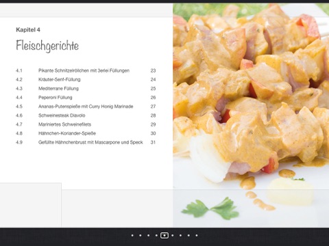Go to 'Hähnchen-Koriander-Spieße' recipe

(x=67, y=133)
